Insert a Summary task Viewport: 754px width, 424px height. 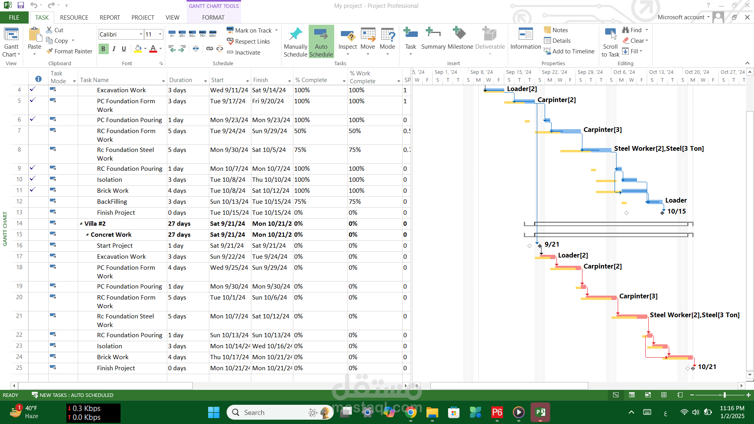433,38
